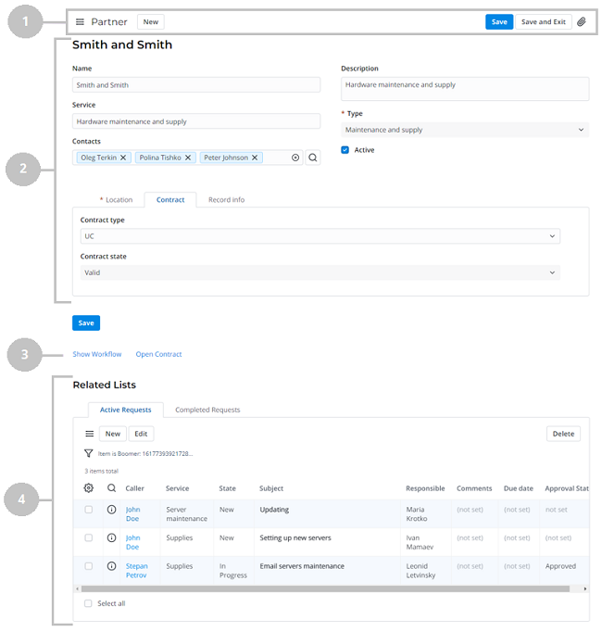Open the hamburger menu beside Partner title

[x=80, y=21]
